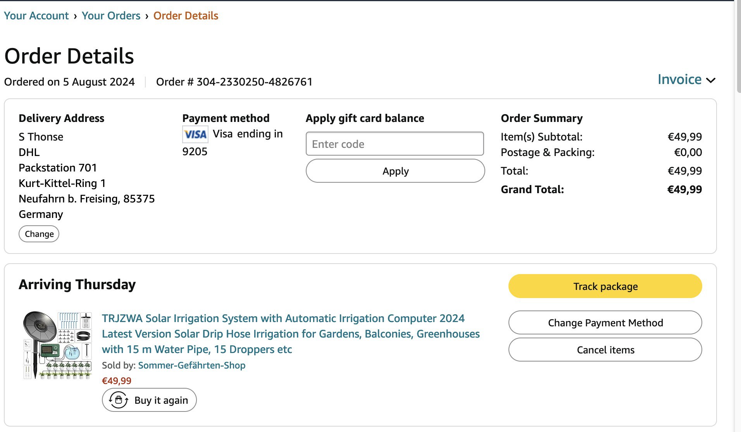Click Change Payment Method button
This screenshot has height=432, width=741.
click(x=605, y=323)
